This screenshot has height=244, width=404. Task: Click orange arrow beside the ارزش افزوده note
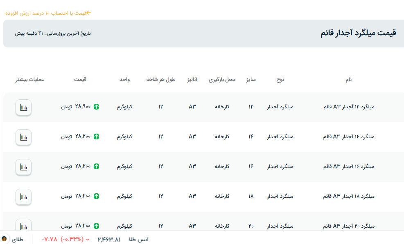(88, 13)
